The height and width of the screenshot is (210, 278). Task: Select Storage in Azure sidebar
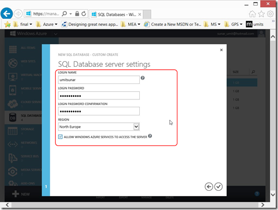pyautogui.click(x=23, y=130)
